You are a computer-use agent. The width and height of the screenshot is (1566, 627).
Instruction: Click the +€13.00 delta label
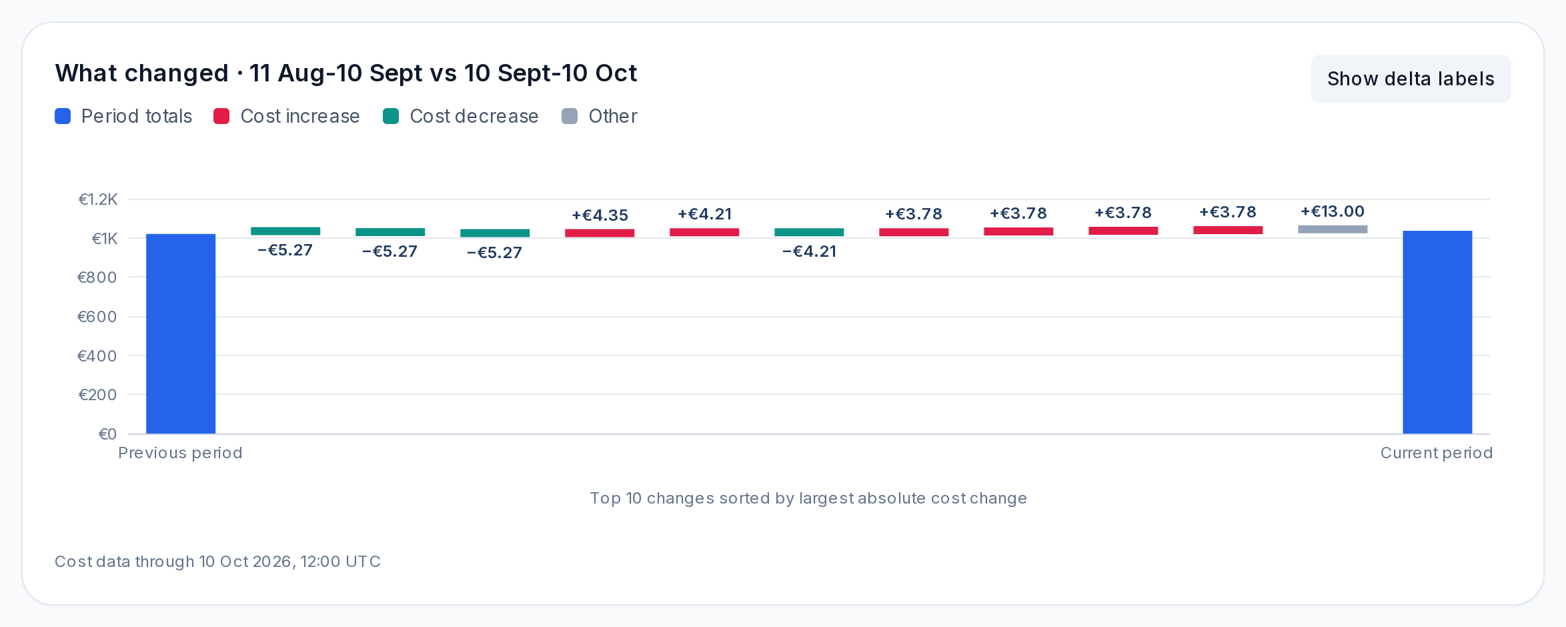click(x=1333, y=211)
